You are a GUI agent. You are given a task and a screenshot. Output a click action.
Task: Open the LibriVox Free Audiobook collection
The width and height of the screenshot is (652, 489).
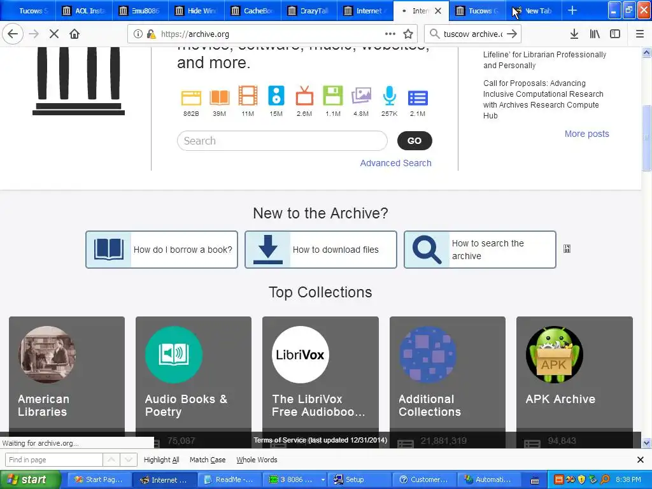click(301, 354)
